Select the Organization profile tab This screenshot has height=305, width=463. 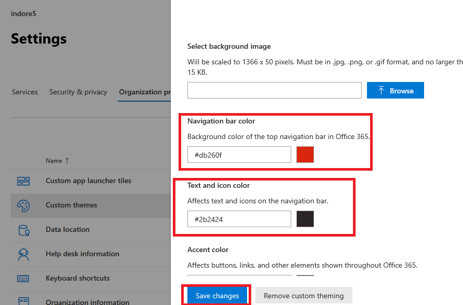click(x=145, y=92)
